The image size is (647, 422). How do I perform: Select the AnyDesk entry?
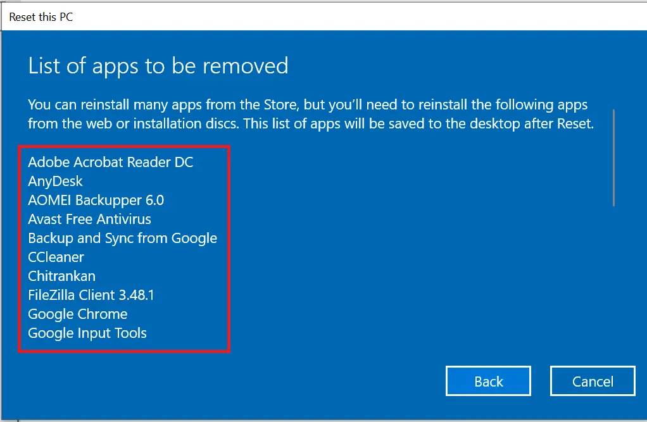55,181
